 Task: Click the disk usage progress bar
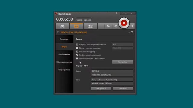point(83,18)
